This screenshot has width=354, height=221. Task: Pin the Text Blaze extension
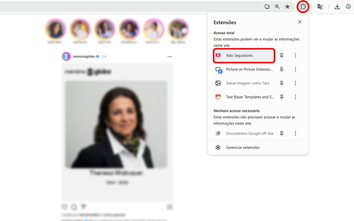tap(282, 97)
